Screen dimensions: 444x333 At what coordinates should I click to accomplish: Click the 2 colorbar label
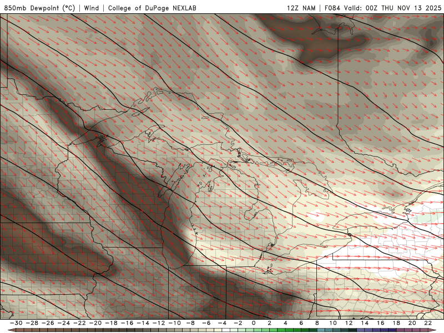pos(270,323)
